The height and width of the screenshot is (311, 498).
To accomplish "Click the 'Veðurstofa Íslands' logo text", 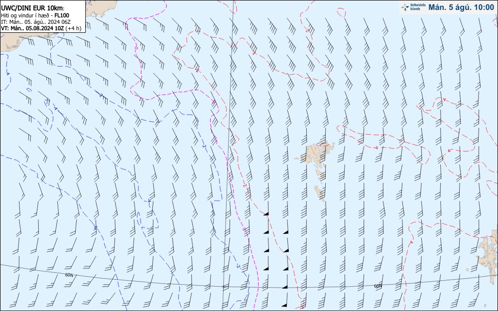I will click(x=418, y=7).
